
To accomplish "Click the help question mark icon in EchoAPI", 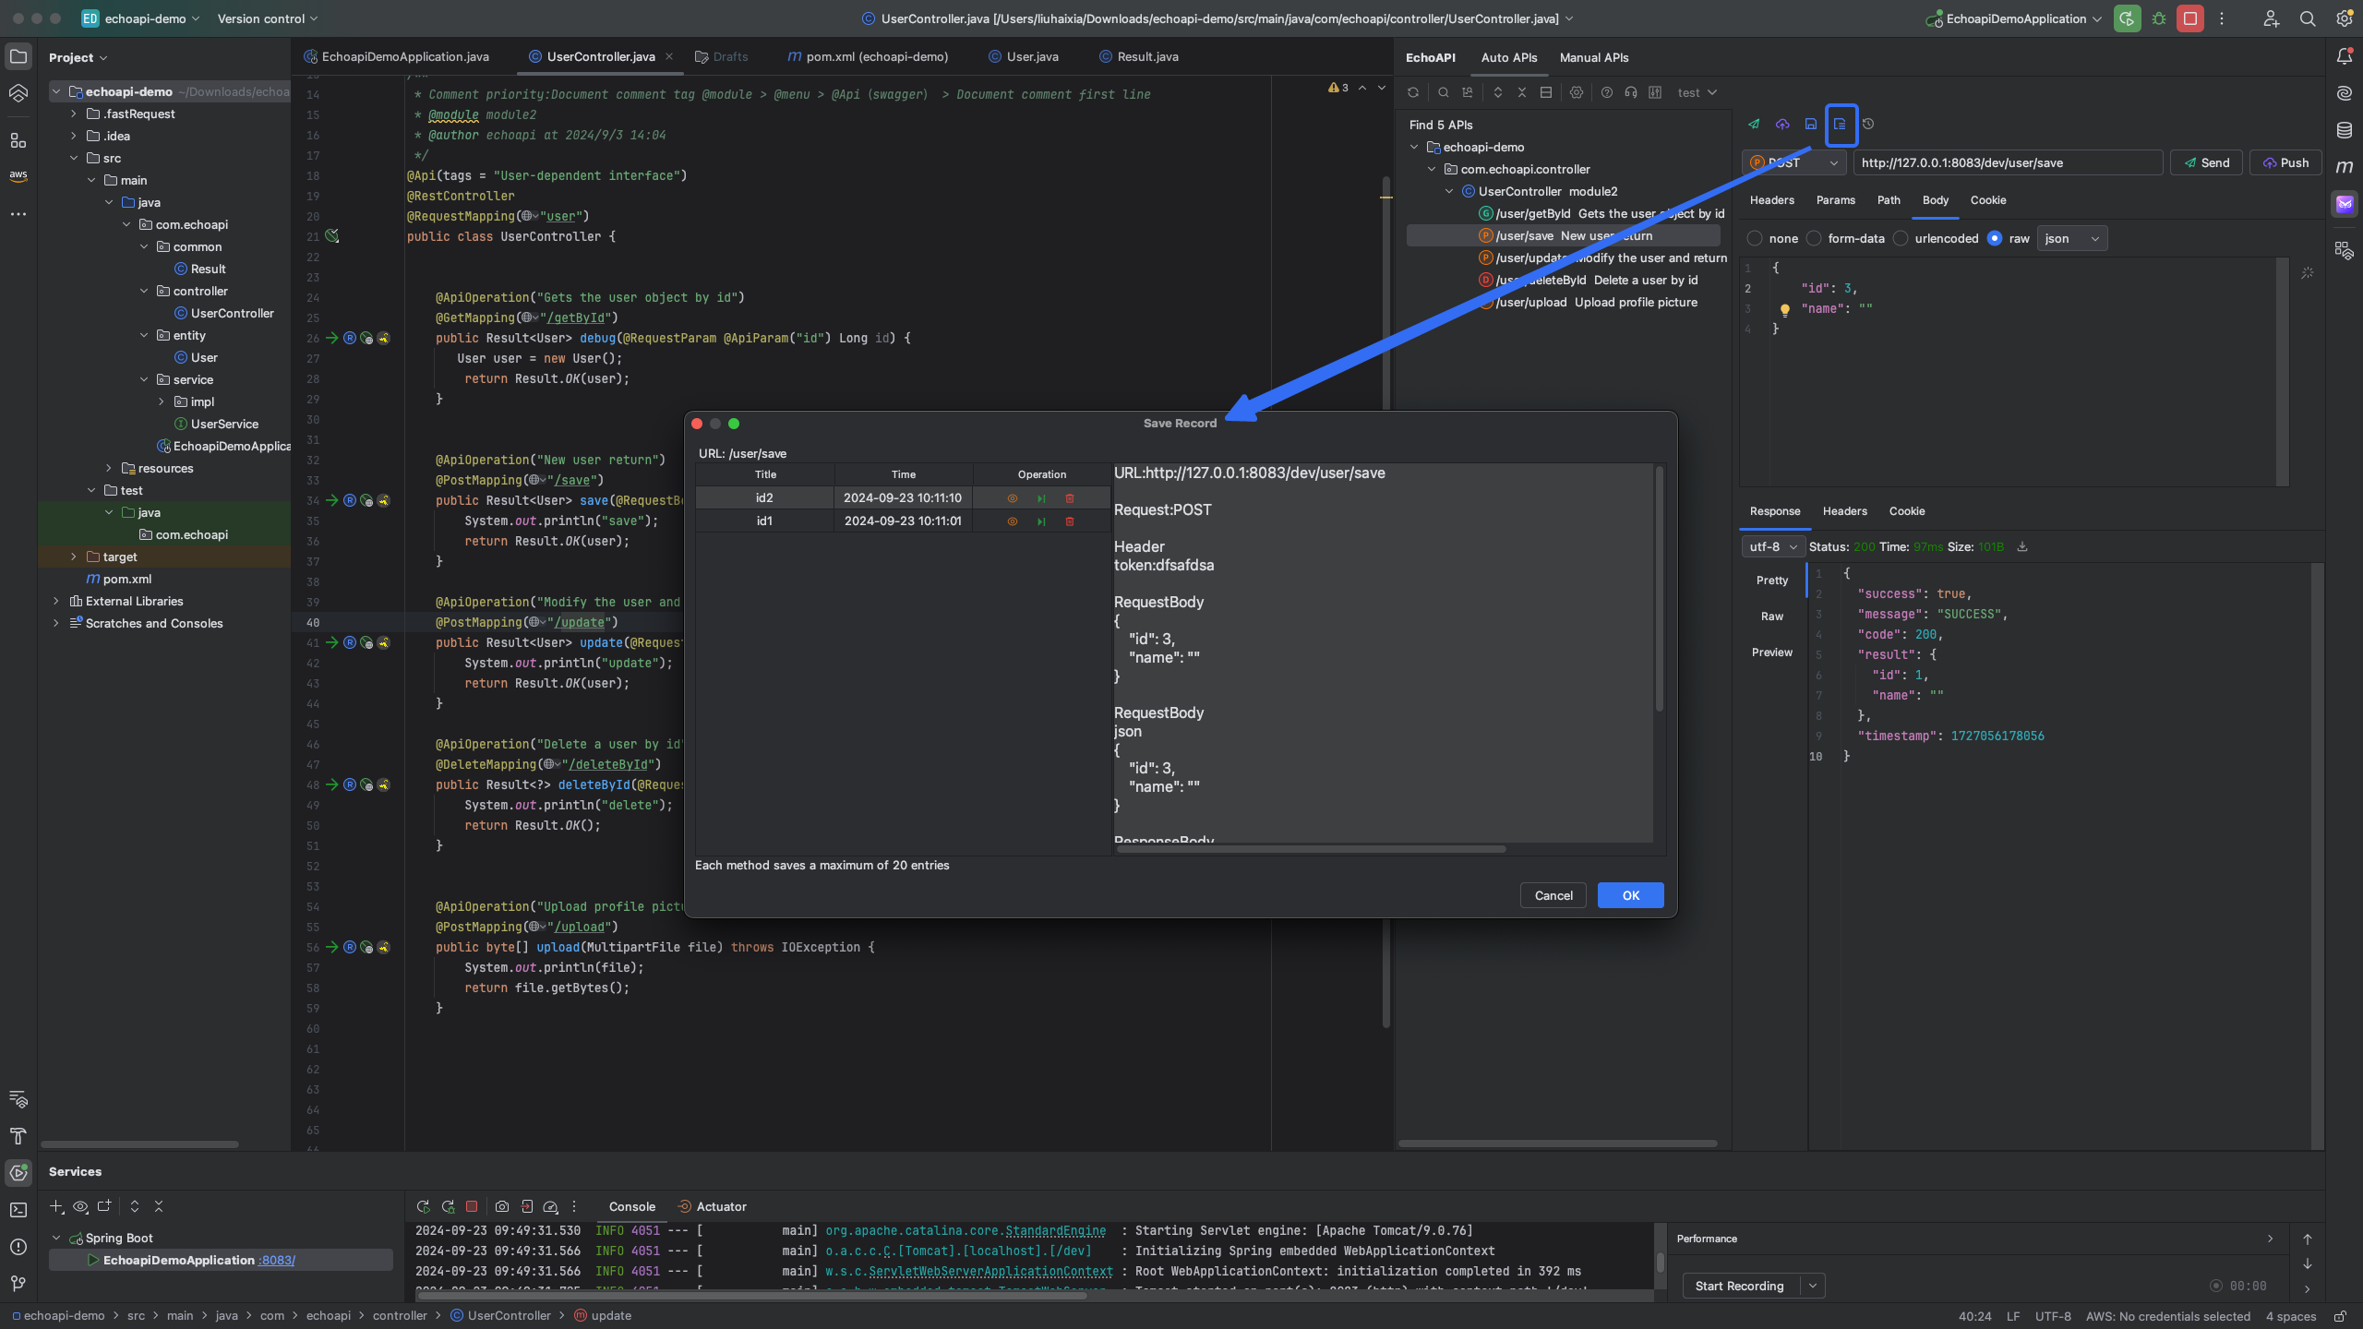I will pyautogui.click(x=1607, y=92).
